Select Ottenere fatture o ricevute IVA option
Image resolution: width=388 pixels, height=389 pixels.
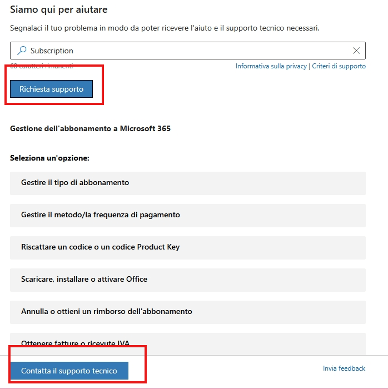pos(188,344)
